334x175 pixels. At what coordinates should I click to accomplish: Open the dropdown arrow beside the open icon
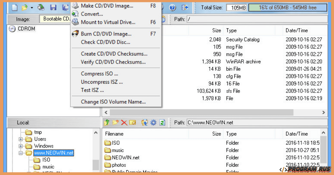point(32,8)
